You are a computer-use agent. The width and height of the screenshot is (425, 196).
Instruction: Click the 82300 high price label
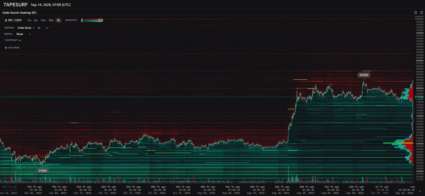click(364, 75)
